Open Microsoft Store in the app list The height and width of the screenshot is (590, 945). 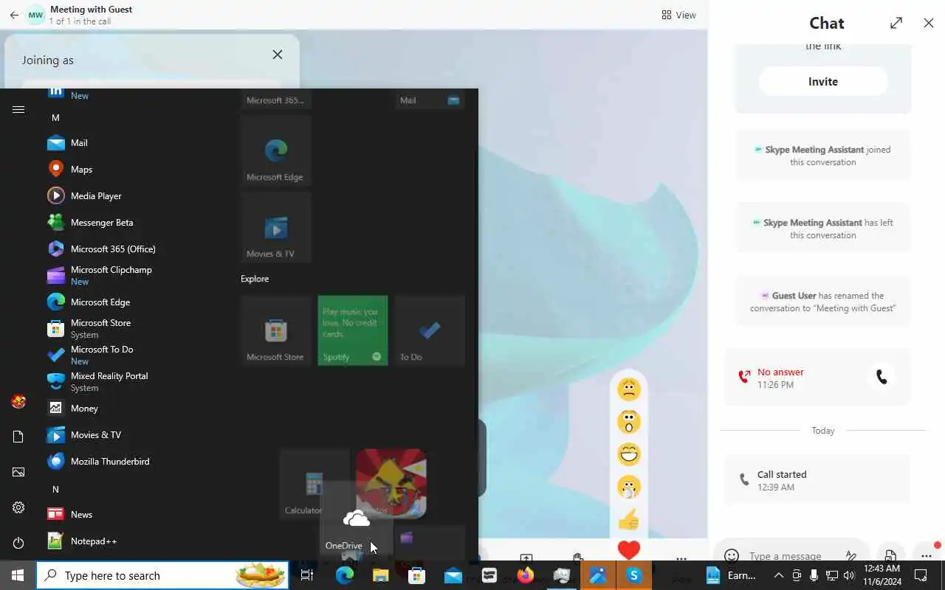coord(133,329)
